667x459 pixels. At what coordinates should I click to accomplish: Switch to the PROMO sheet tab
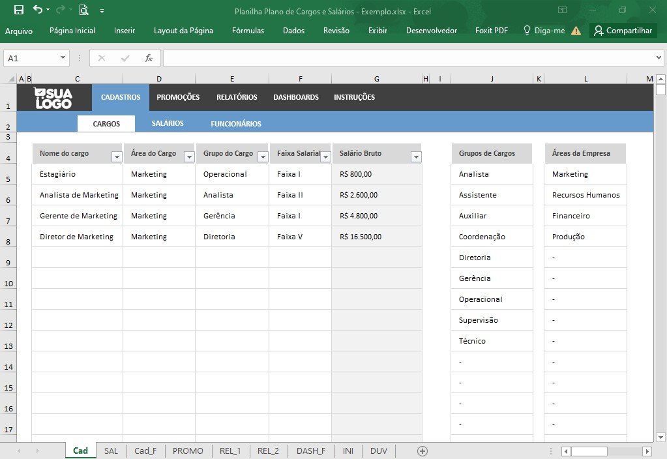pyautogui.click(x=188, y=451)
